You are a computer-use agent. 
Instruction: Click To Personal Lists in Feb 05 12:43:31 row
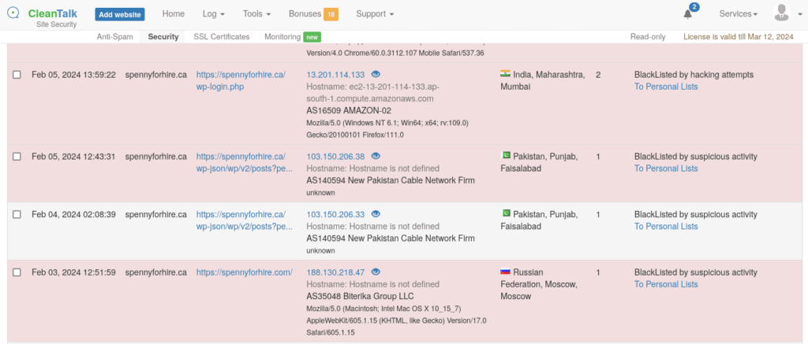click(666, 168)
